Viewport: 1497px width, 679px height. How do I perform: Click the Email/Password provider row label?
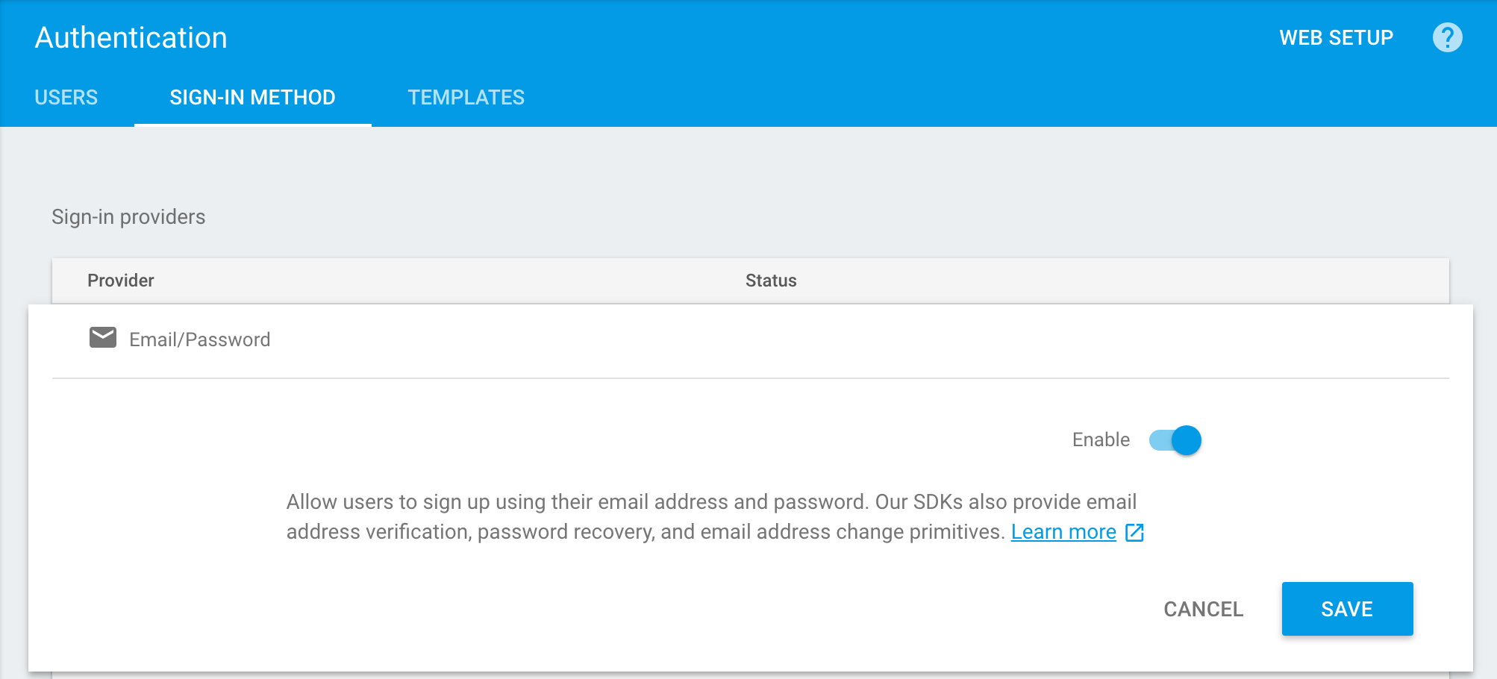pyautogui.click(x=200, y=339)
